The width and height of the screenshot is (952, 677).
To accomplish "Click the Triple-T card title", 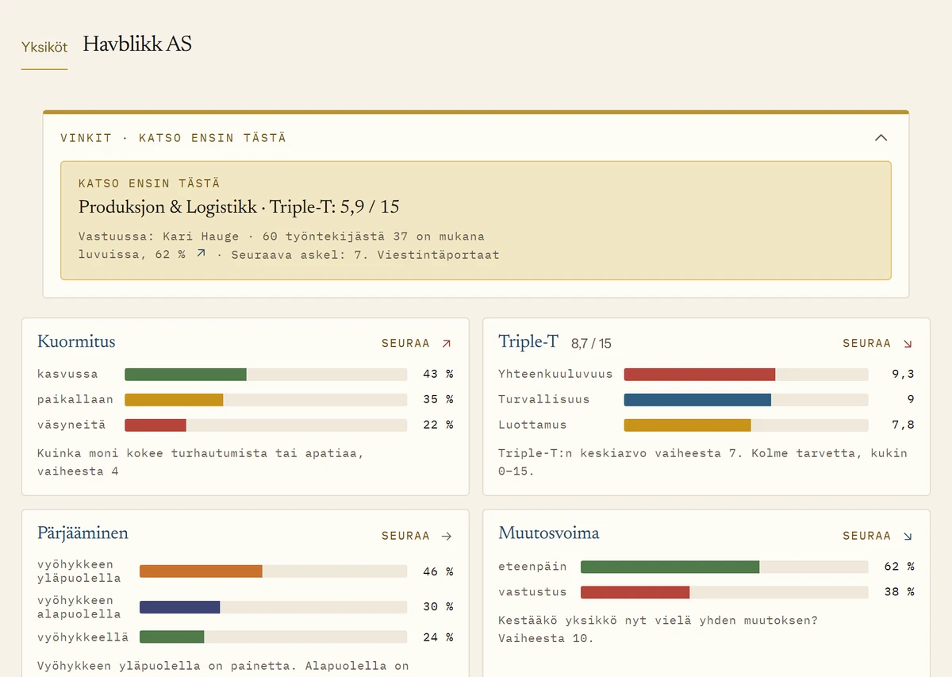I will (x=528, y=342).
